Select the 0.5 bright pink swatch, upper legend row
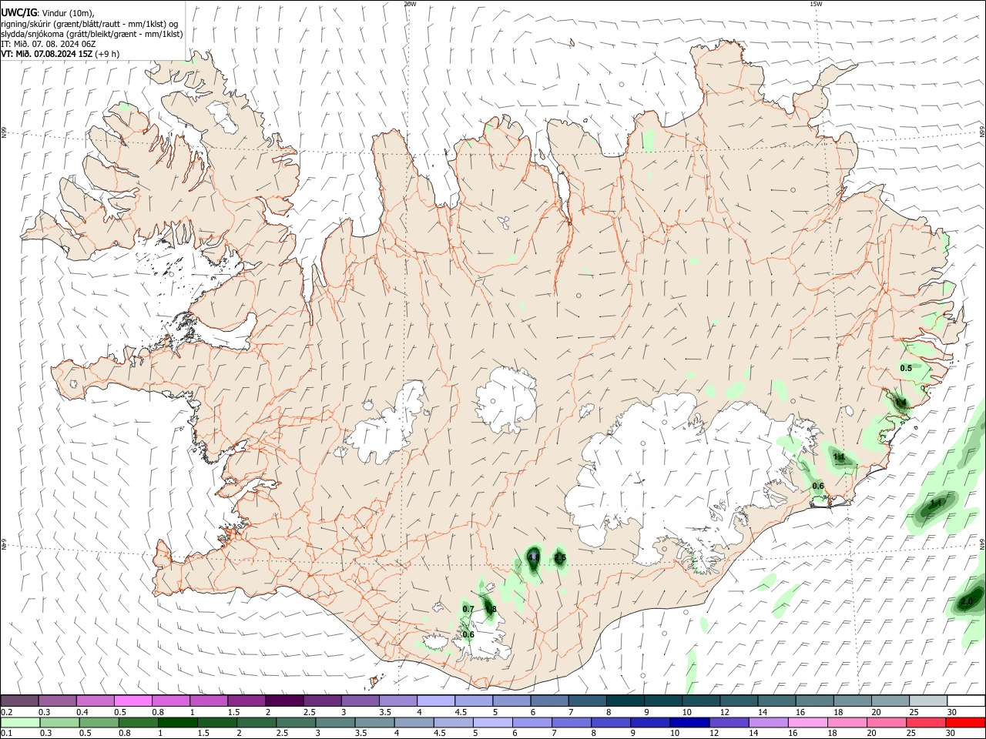 click(133, 701)
